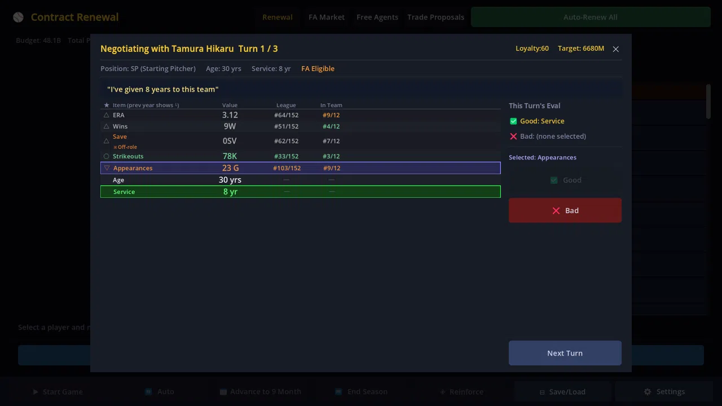Click the triangle icon beside ERA

106,115
